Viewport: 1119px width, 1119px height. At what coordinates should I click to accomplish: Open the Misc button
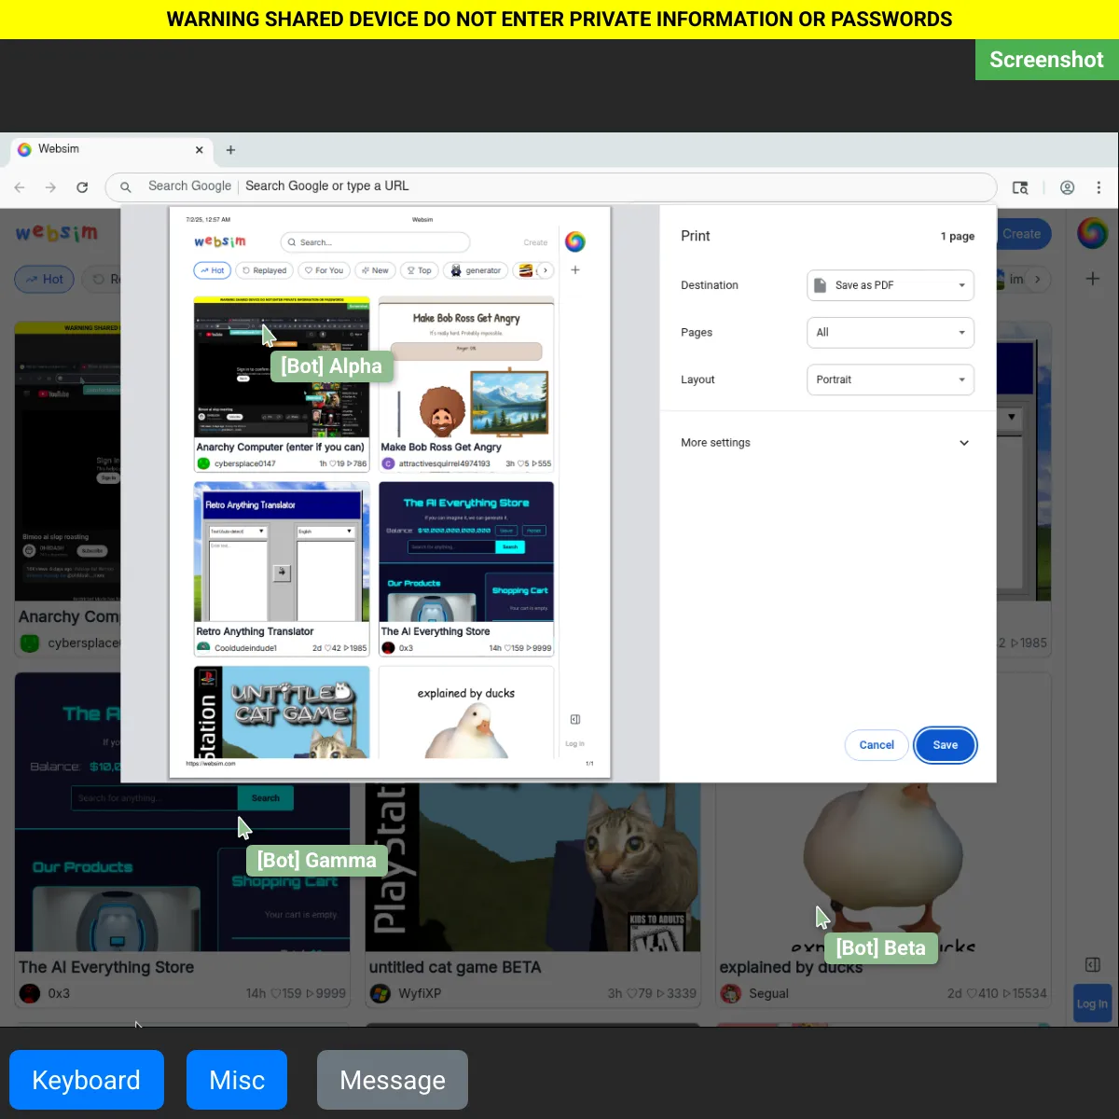coord(237,1080)
